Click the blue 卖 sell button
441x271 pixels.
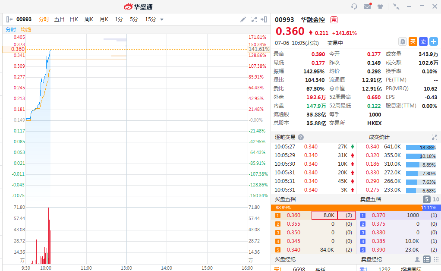point(423,41)
